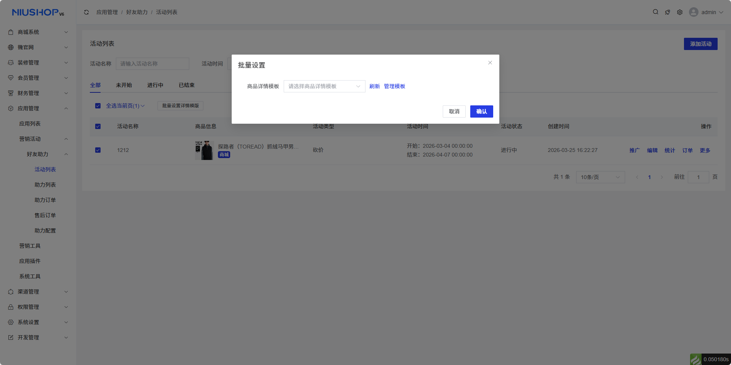
Task: Switch to the 全部 tab
Action: pyautogui.click(x=95, y=85)
